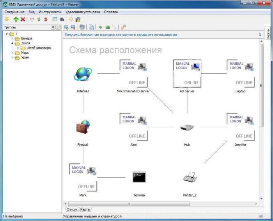This screenshot has width=273, height=221.
Task: Select the Mini Internet-ID server computer
Action: pyautogui.click(x=133, y=73)
